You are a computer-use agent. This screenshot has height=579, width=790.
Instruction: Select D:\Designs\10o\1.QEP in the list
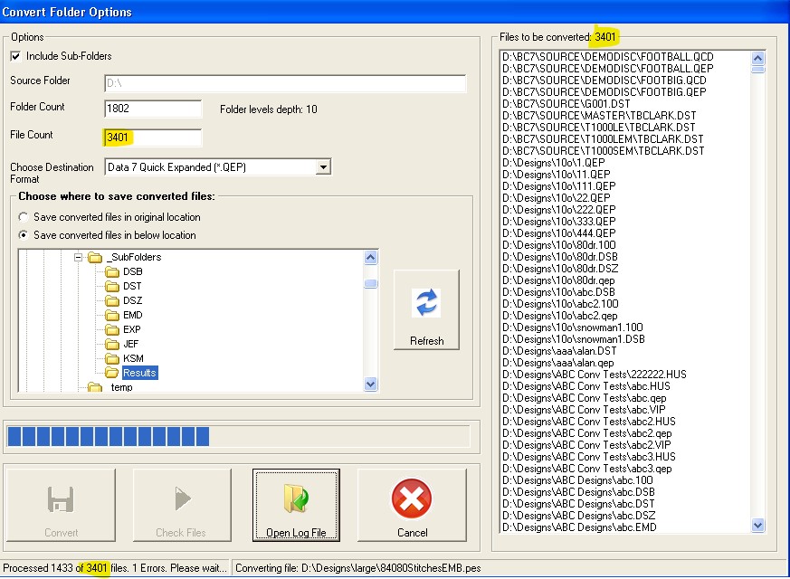(553, 163)
